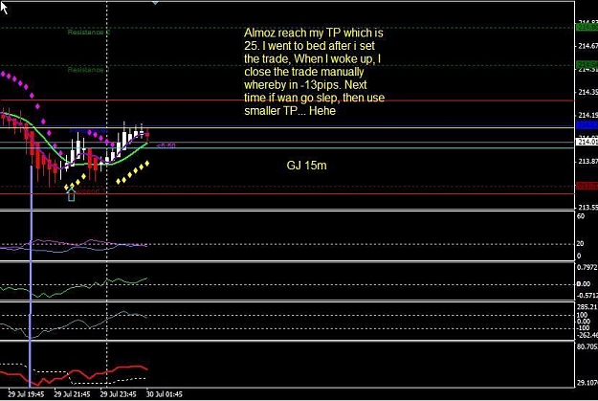Screen dimensions: 598x401
Task: Click the blue price tag on the axis
Action: coord(587,124)
